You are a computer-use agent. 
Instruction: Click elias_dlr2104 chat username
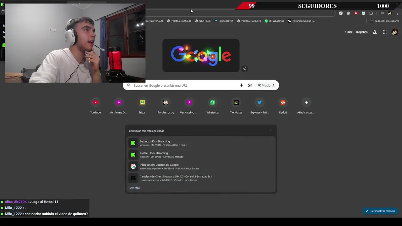16,202
